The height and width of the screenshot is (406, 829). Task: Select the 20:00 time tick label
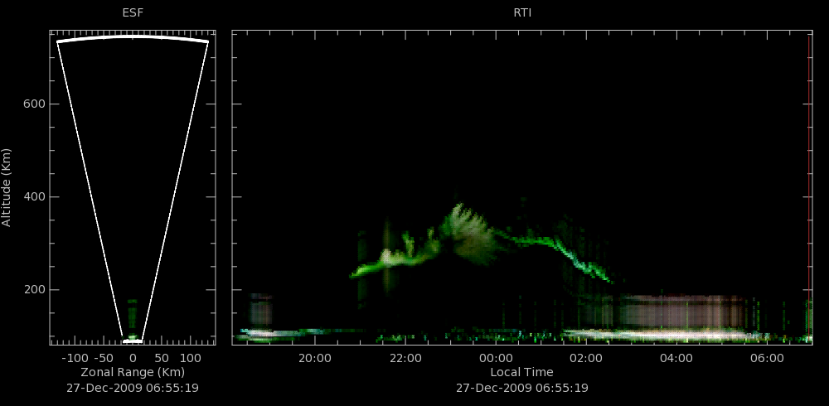click(x=315, y=359)
